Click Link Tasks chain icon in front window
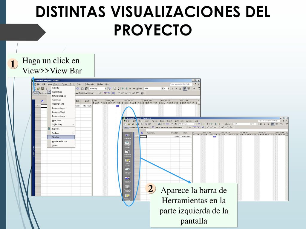Screen dimensions: 306x229 164,124
